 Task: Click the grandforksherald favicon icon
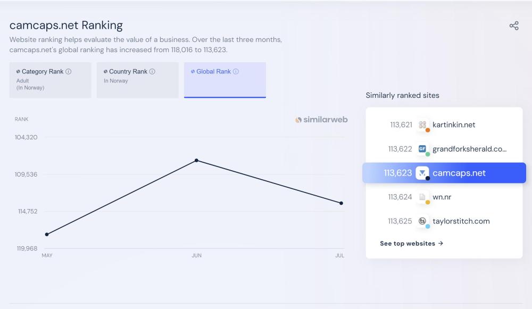(423, 149)
